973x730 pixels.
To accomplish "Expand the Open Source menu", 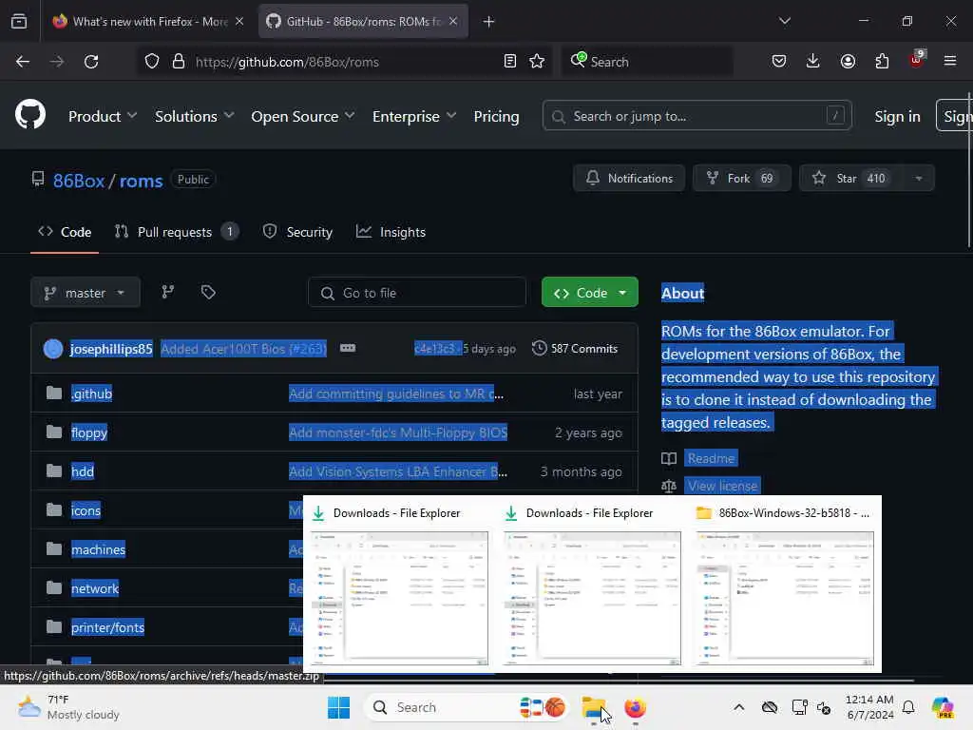I will [303, 116].
